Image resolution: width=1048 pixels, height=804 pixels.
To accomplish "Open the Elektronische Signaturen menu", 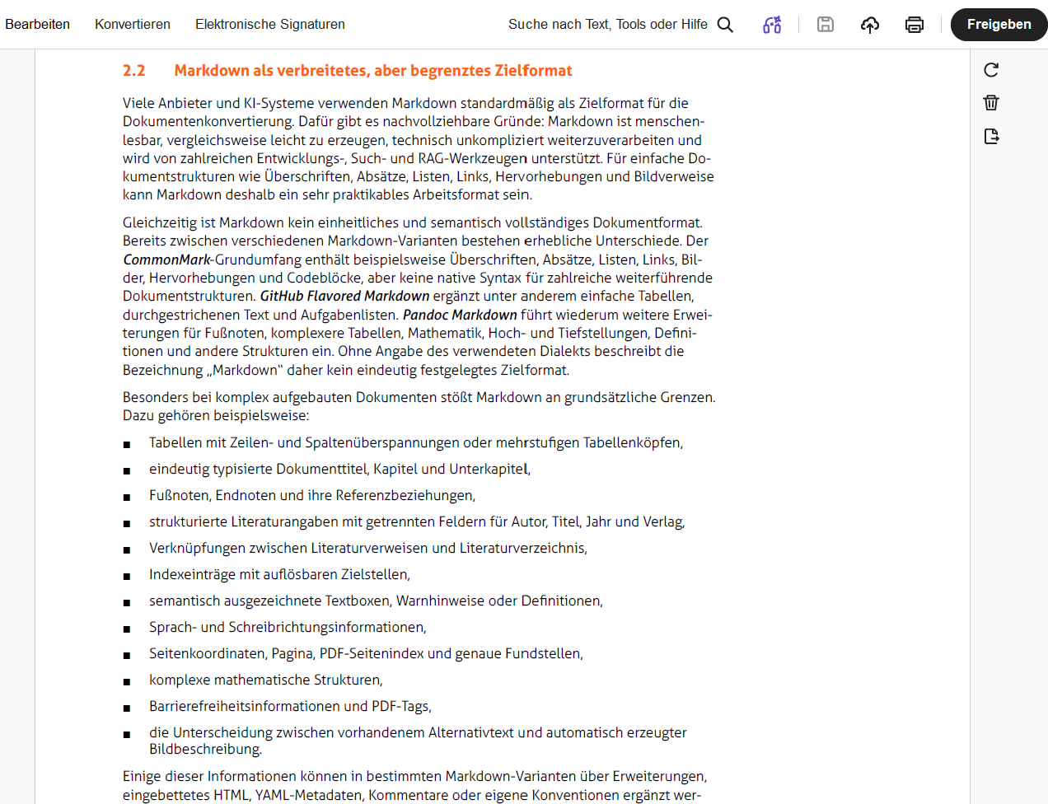I will (x=270, y=25).
